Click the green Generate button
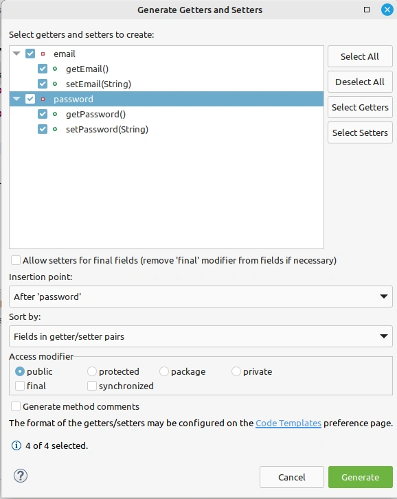 pyautogui.click(x=361, y=477)
